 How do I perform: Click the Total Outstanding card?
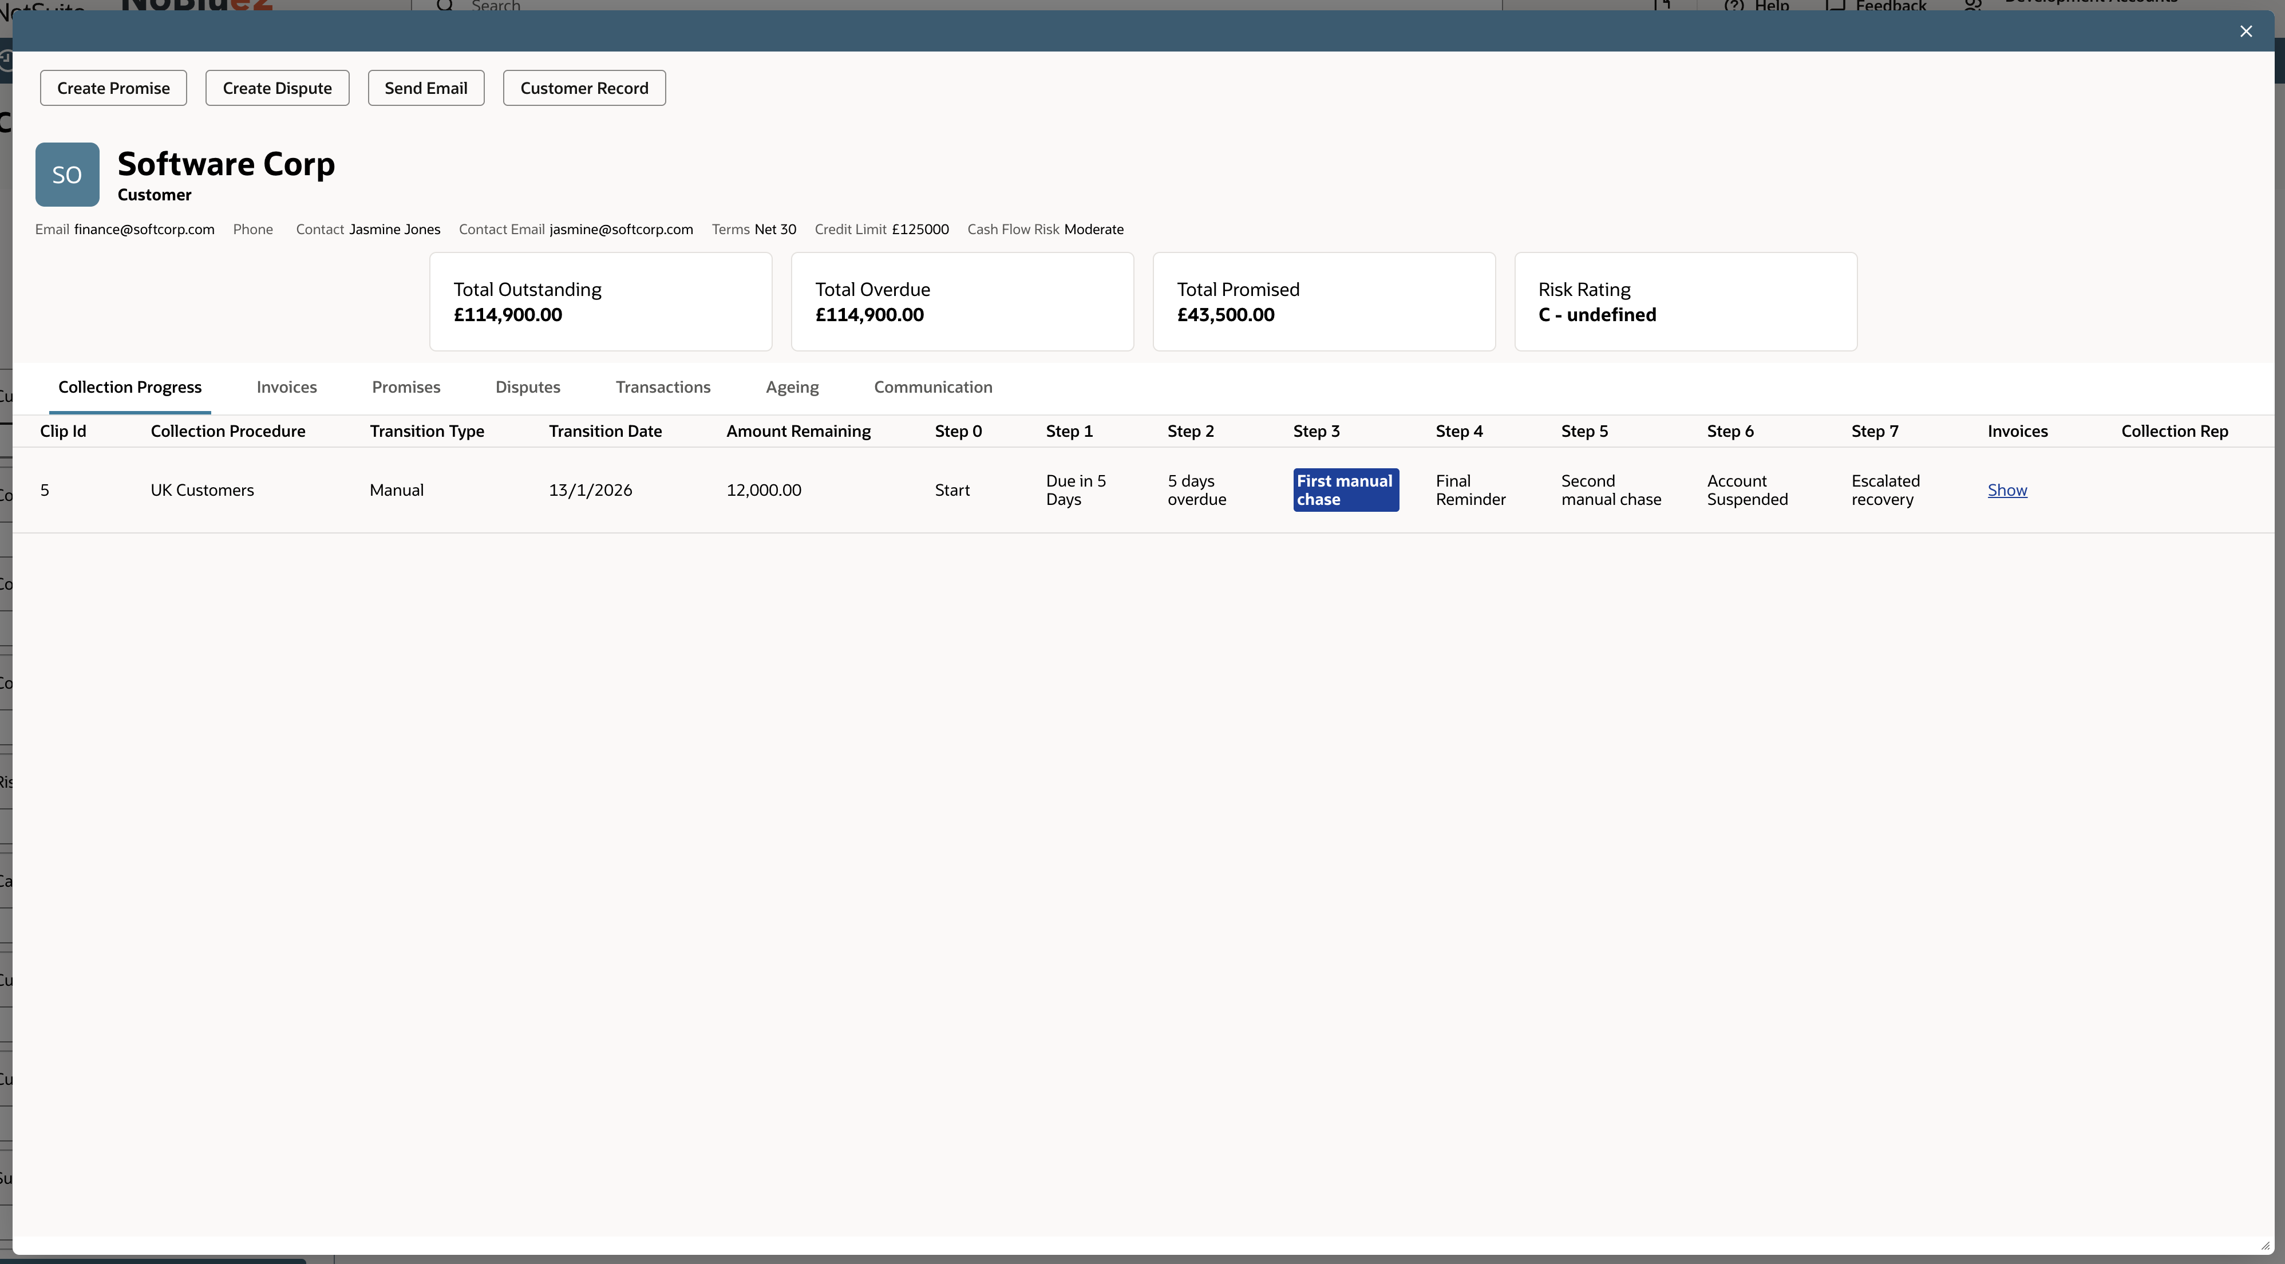tap(600, 302)
